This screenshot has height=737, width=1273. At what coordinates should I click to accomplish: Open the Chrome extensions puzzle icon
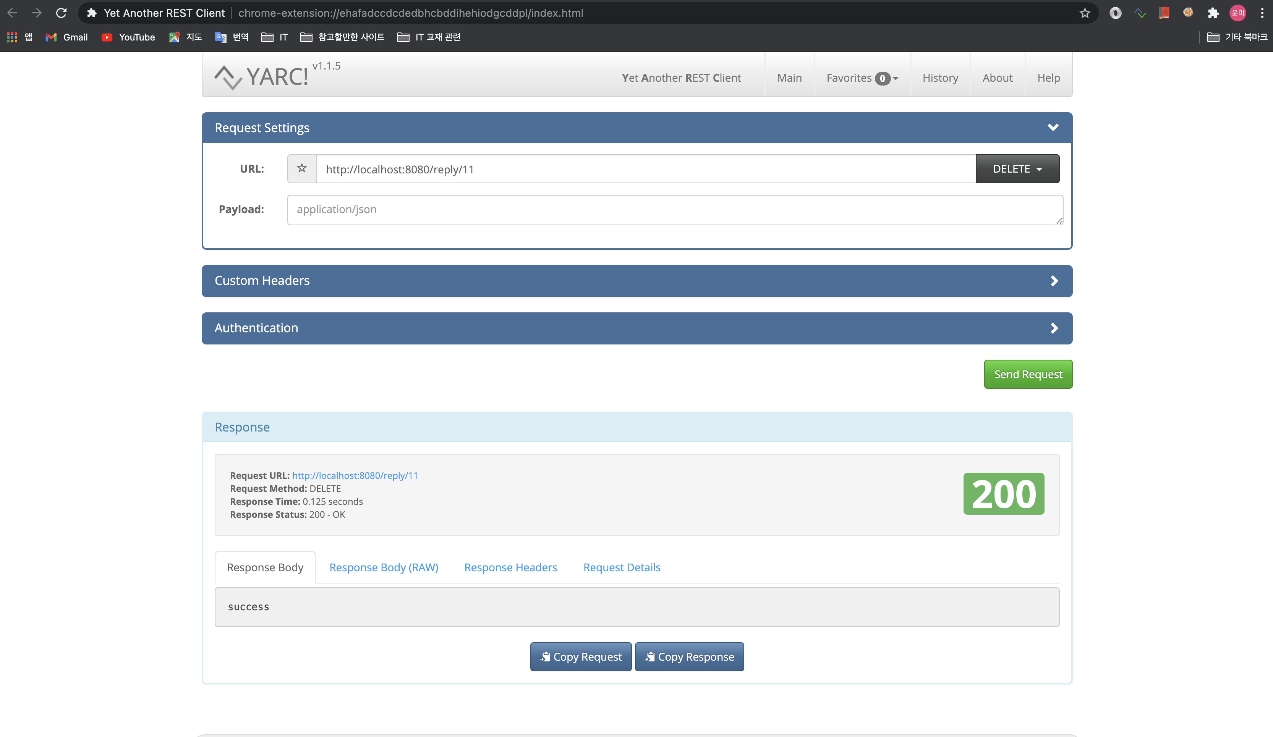pyautogui.click(x=1213, y=13)
